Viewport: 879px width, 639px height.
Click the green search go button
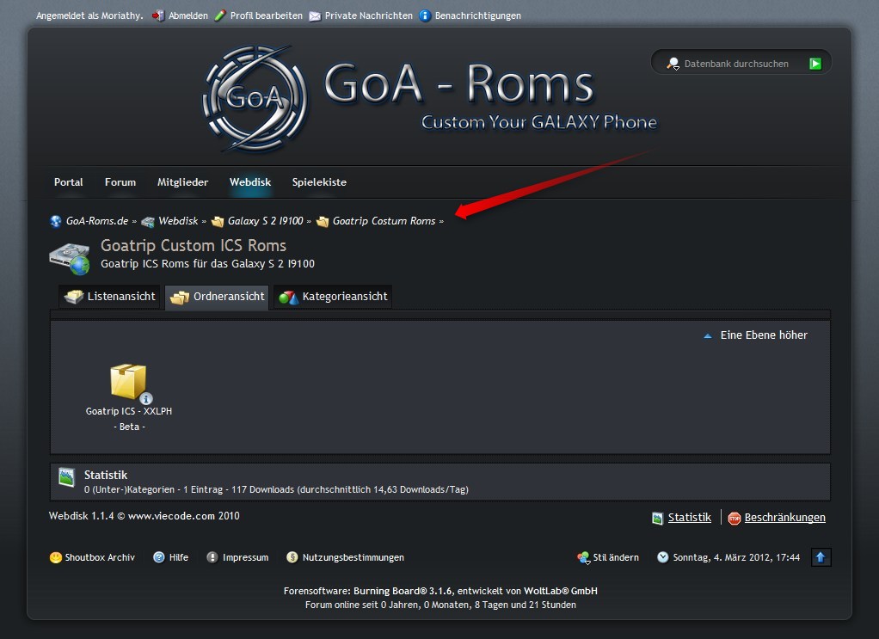(x=814, y=64)
